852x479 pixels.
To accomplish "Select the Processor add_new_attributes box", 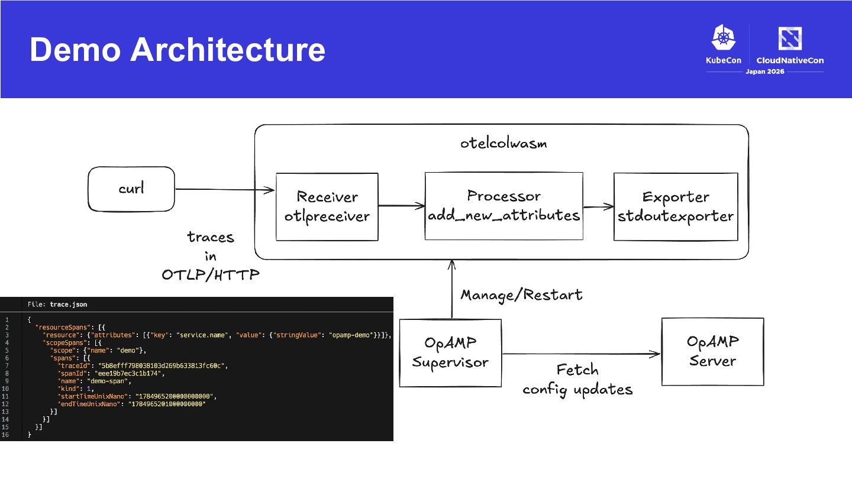I will (504, 206).
